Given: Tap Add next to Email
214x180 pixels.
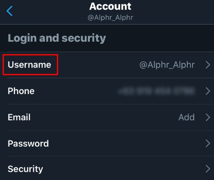Looking at the screenshot, I should pyautogui.click(x=186, y=117).
